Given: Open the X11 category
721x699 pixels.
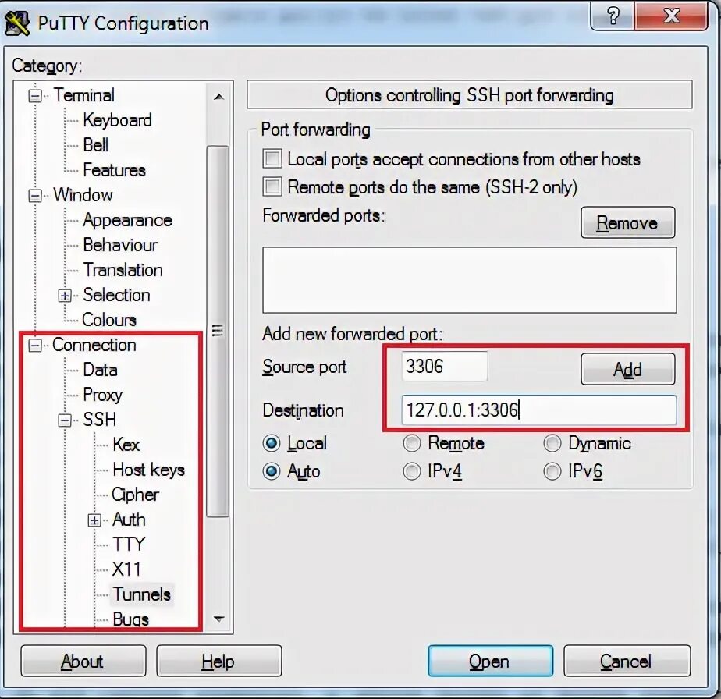Looking at the screenshot, I should pos(126,569).
